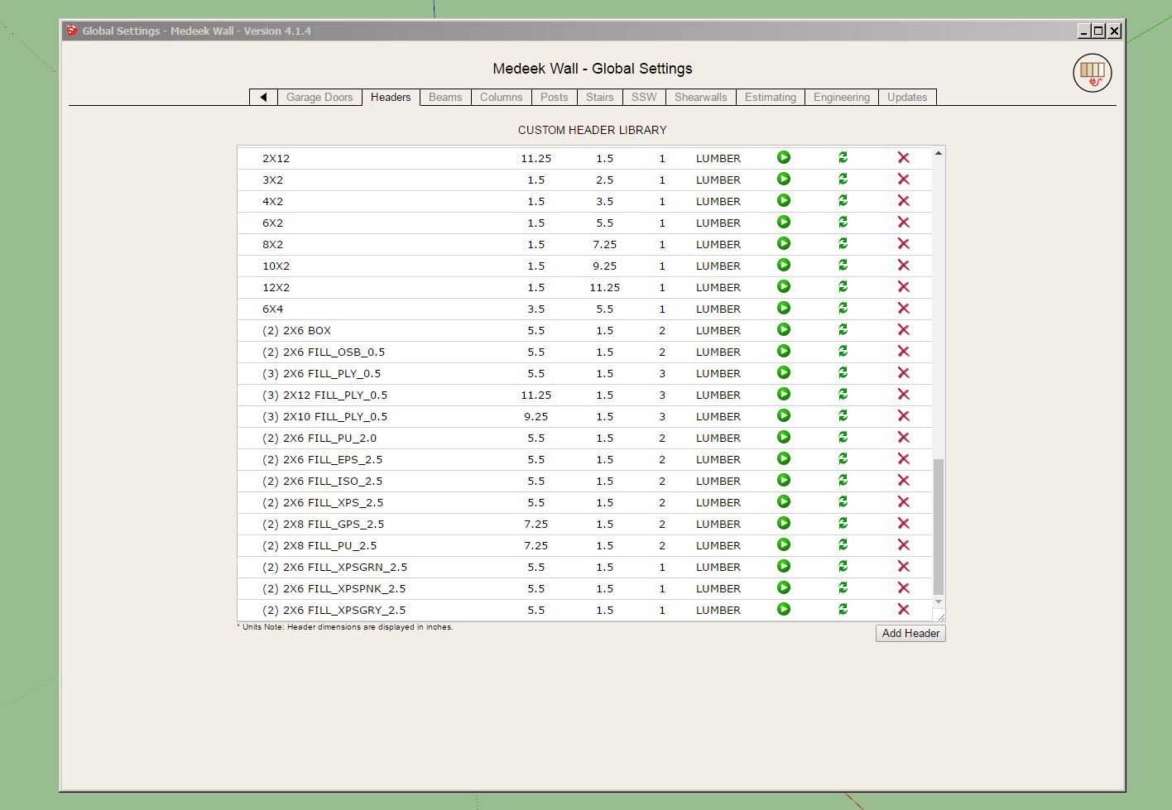The height and width of the screenshot is (810, 1172).
Task: Click green play icon for (3) 2X12 FILL_PLY_0.5
Action: point(784,394)
